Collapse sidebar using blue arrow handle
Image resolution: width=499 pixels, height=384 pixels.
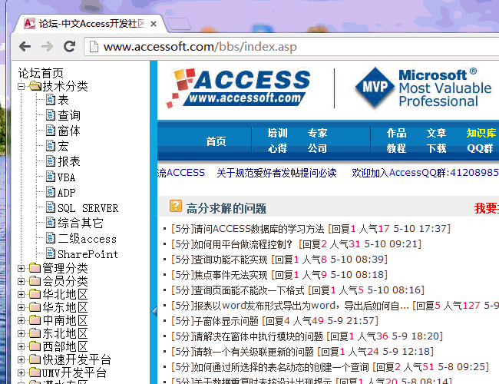[154, 311]
